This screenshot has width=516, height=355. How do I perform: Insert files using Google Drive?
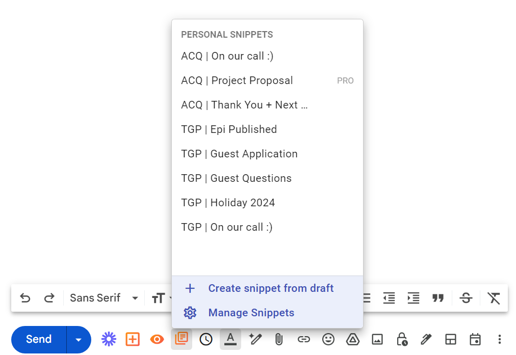tap(352, 339)
